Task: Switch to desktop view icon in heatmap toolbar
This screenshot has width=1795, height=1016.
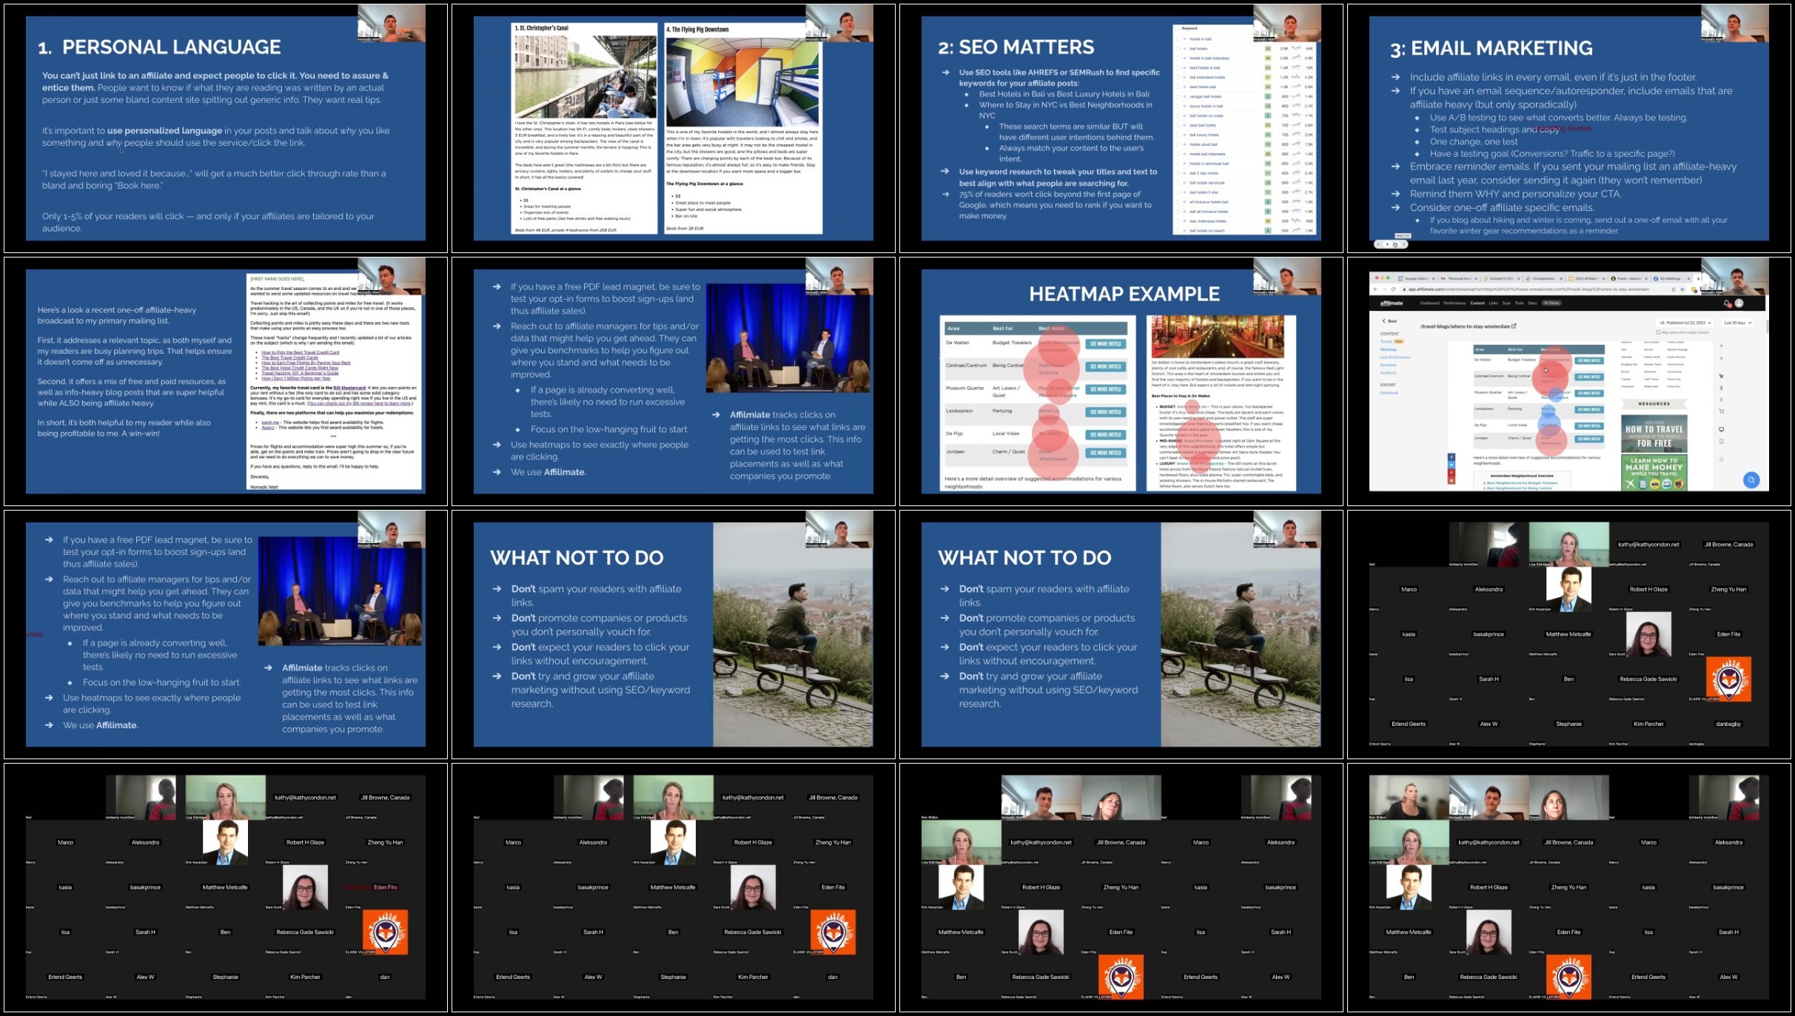Action: (x=1721, y=429)
